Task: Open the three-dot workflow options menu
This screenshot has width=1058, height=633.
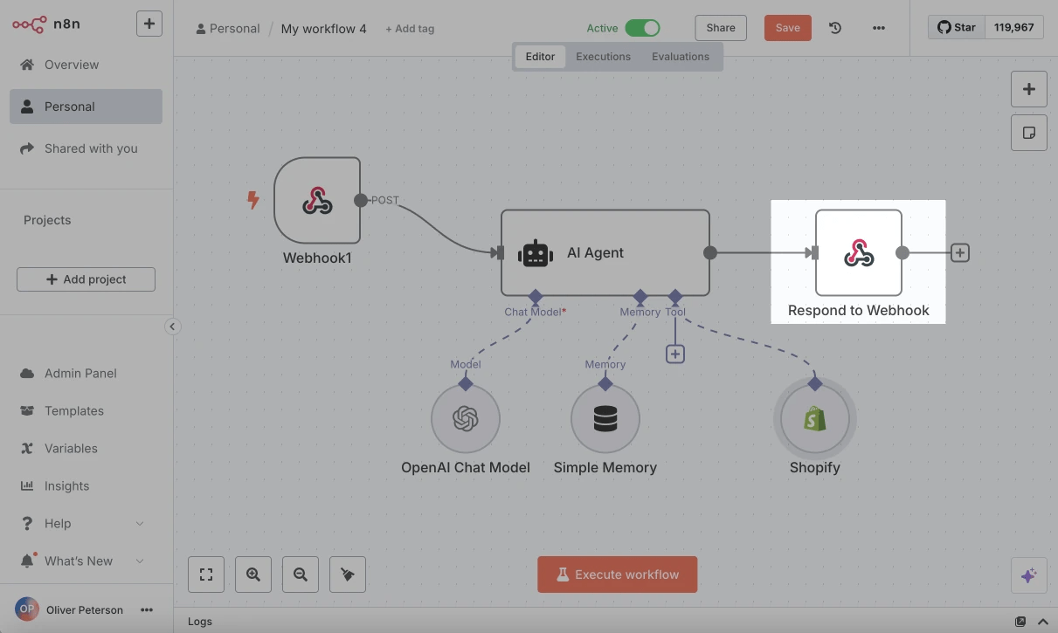Action: (x=879, y=28)
